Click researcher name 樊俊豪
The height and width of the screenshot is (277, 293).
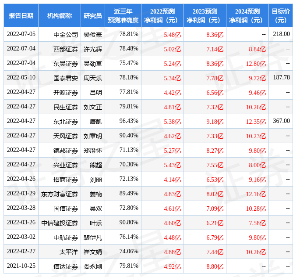93,35
